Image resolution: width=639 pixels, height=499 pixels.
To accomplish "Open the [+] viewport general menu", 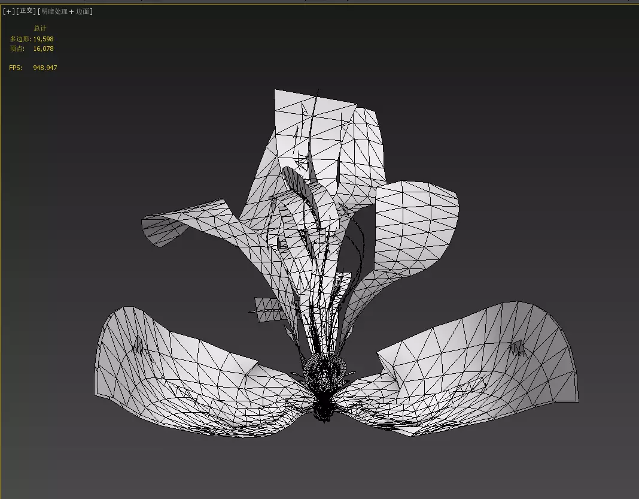I will tap(8, 11).
